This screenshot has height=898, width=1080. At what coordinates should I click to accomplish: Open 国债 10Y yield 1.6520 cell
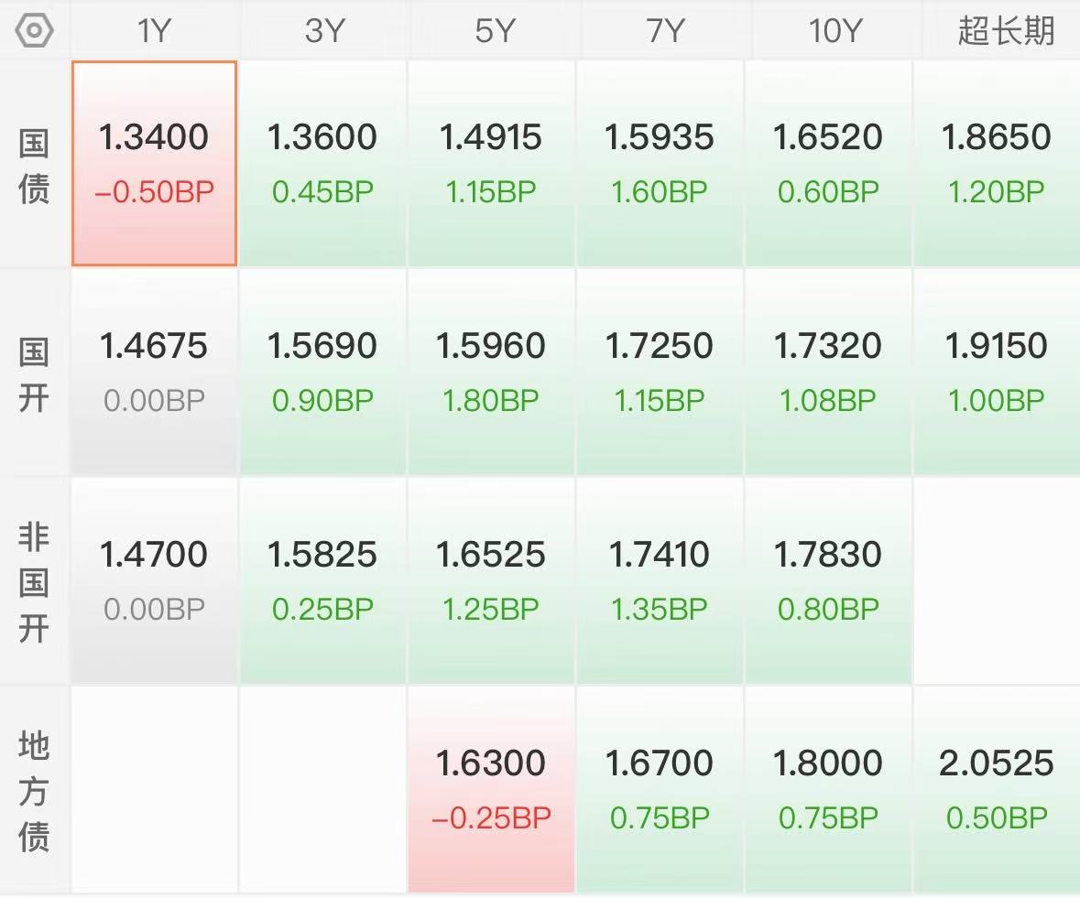click(x=828, y=163)
